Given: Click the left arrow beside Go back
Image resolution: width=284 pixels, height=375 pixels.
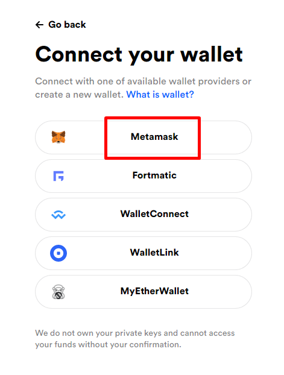Looking at the screenshot, I should [x=39, y=25].
